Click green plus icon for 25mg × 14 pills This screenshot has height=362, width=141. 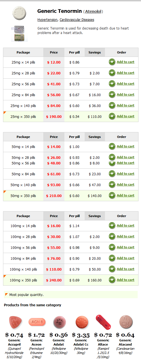point(112,62)
